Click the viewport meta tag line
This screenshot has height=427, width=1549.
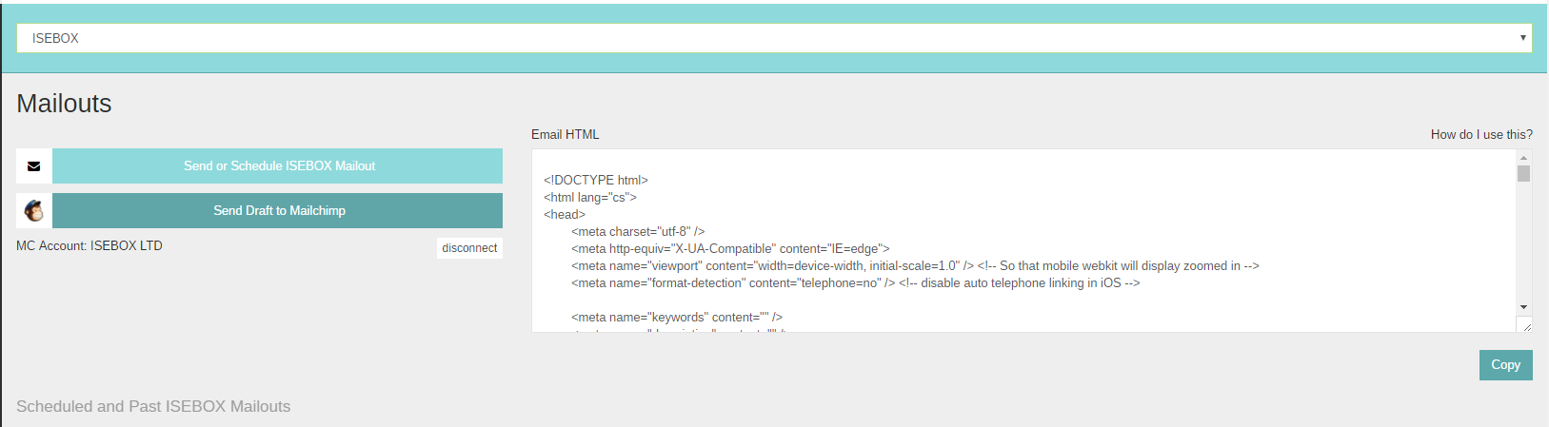[x=914, y=266]
